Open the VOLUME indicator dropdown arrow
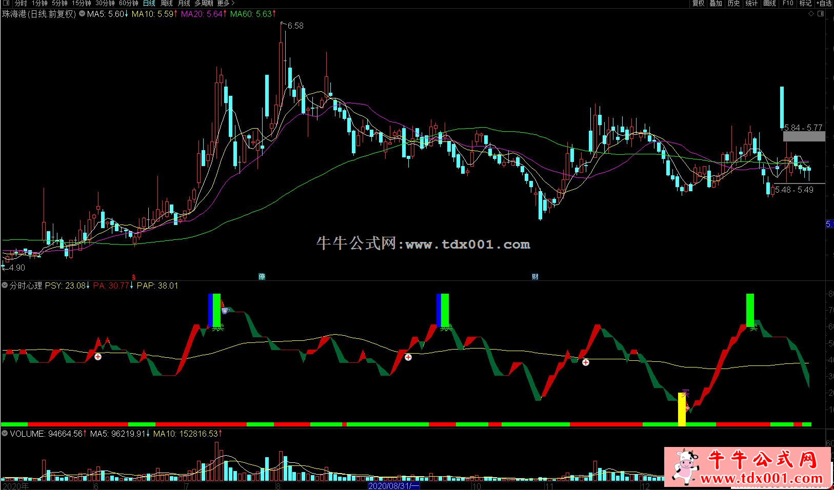834x490 pixels. 5,434
